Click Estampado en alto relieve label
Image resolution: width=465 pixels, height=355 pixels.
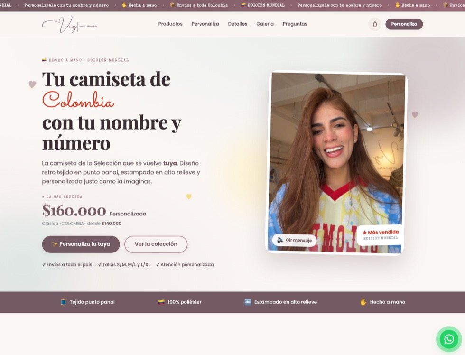tap(286, 302)
